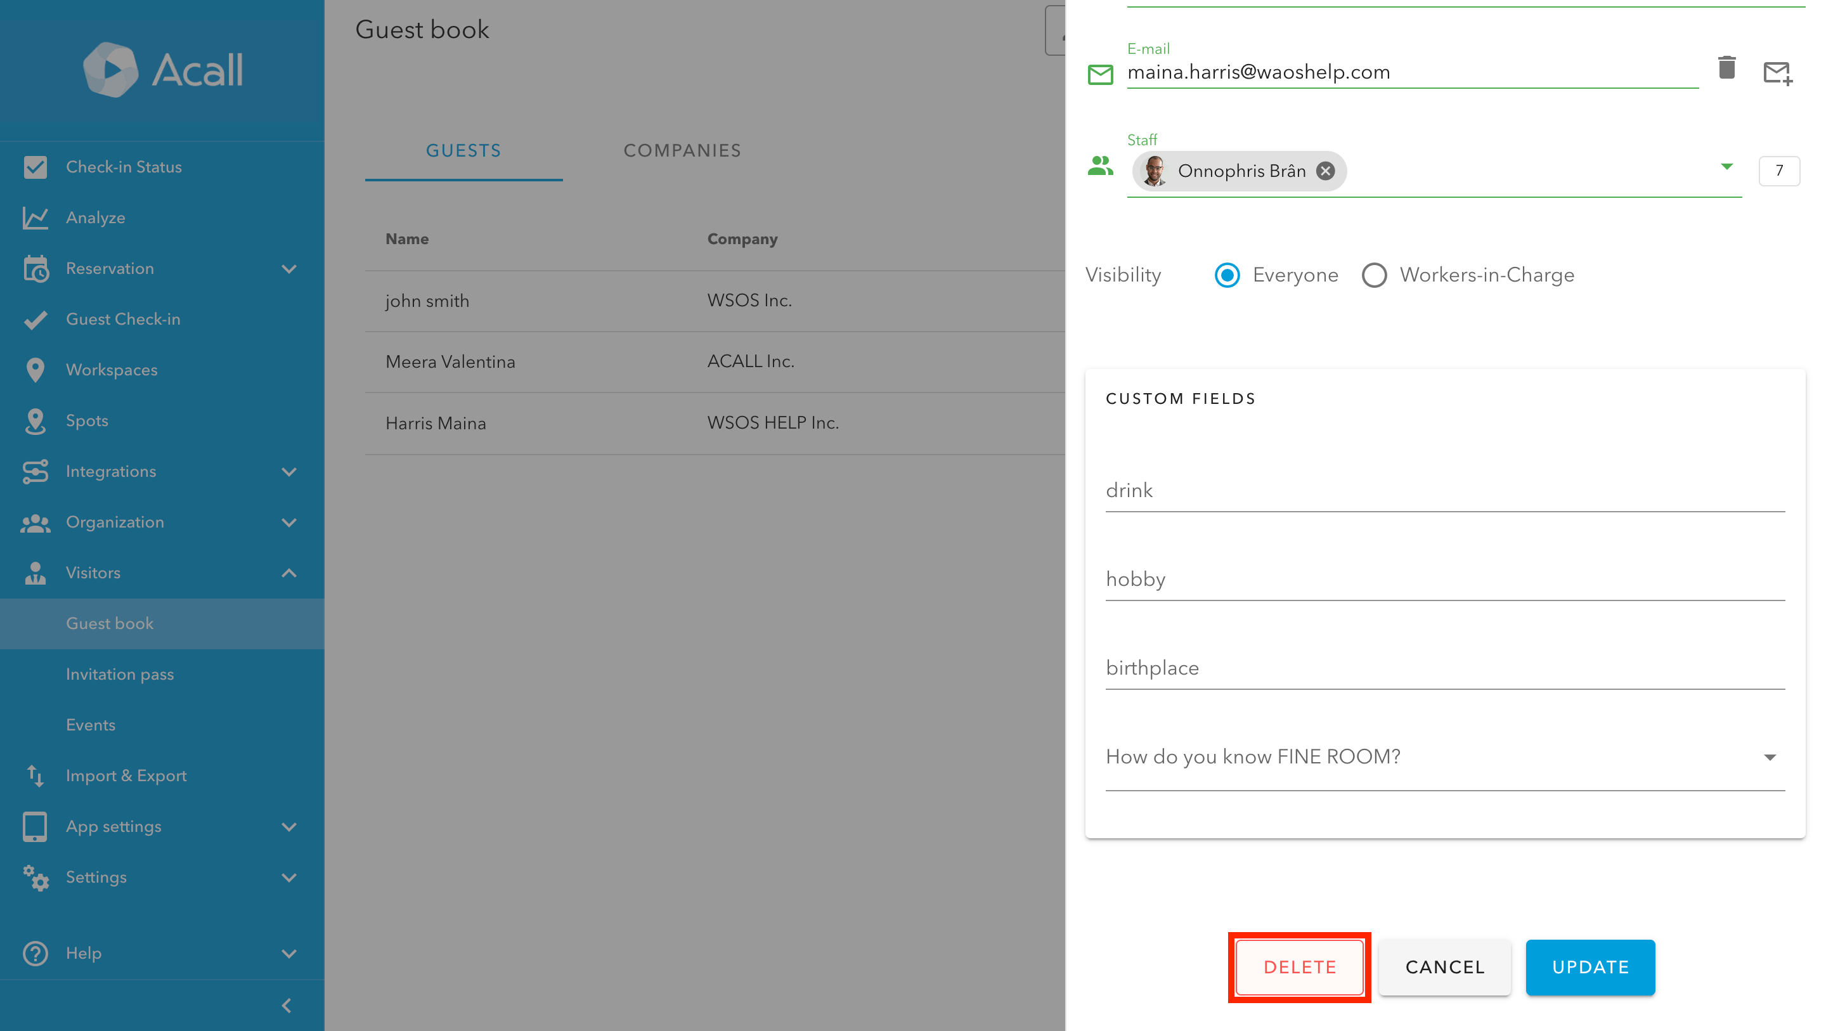1826x1031 pixels.
Task: Click the drink custom field
Action: pos(1446,491)
